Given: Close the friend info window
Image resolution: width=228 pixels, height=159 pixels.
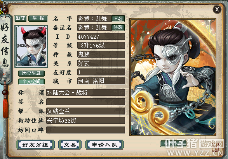Looking at the screenshot, I should click(217, 9).
